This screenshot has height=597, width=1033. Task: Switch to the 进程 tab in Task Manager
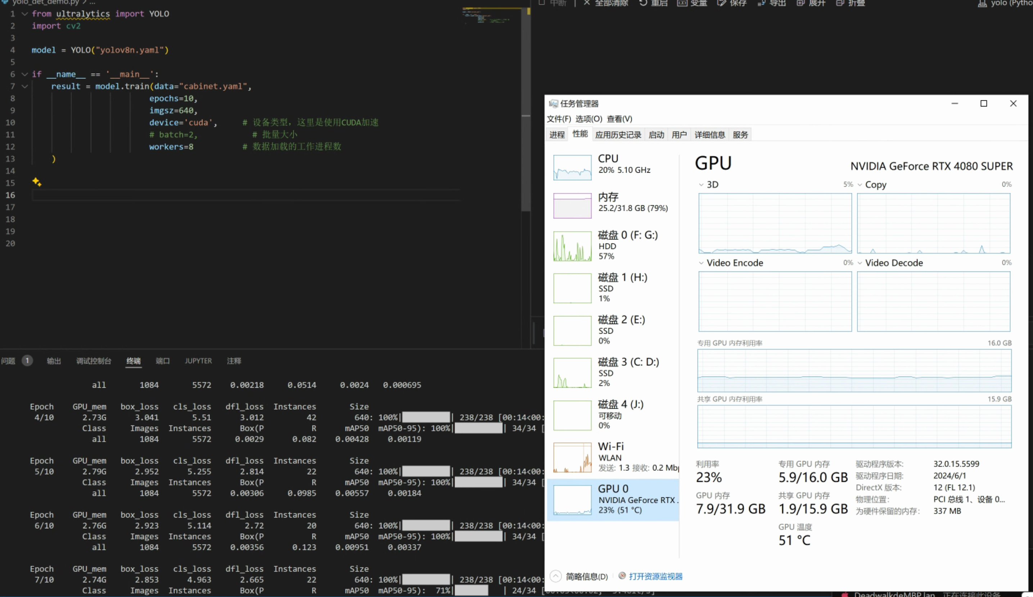tap(557, 135)
